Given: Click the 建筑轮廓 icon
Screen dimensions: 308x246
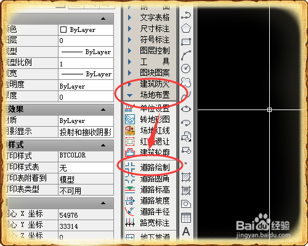Looking at the screenshot, I should (130, 153).
